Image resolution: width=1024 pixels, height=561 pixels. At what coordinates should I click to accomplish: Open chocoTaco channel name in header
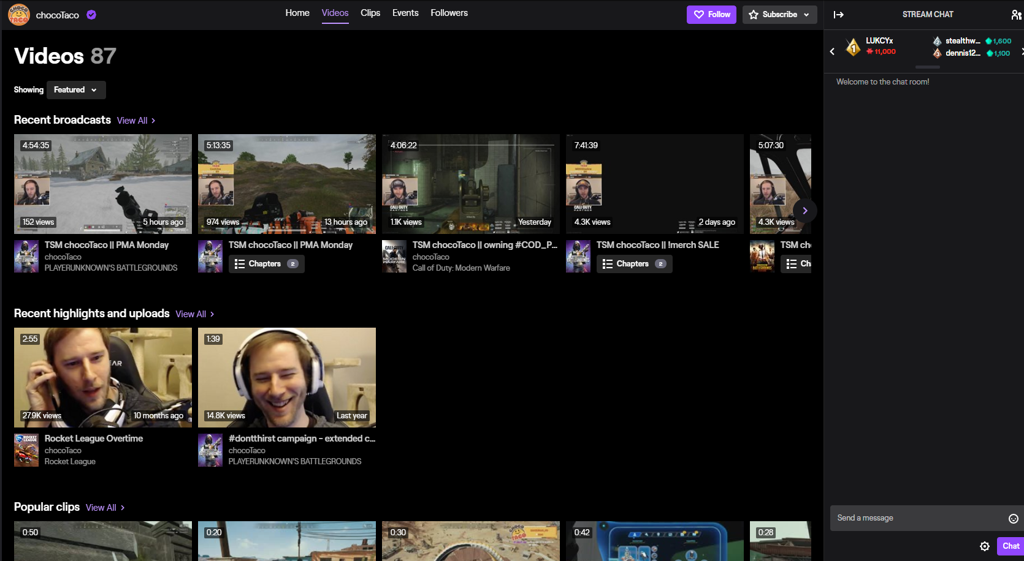58,15
